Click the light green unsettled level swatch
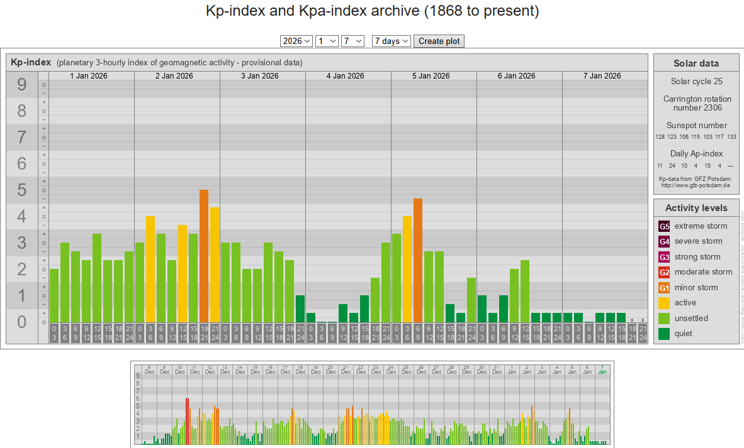 point(664,318)
